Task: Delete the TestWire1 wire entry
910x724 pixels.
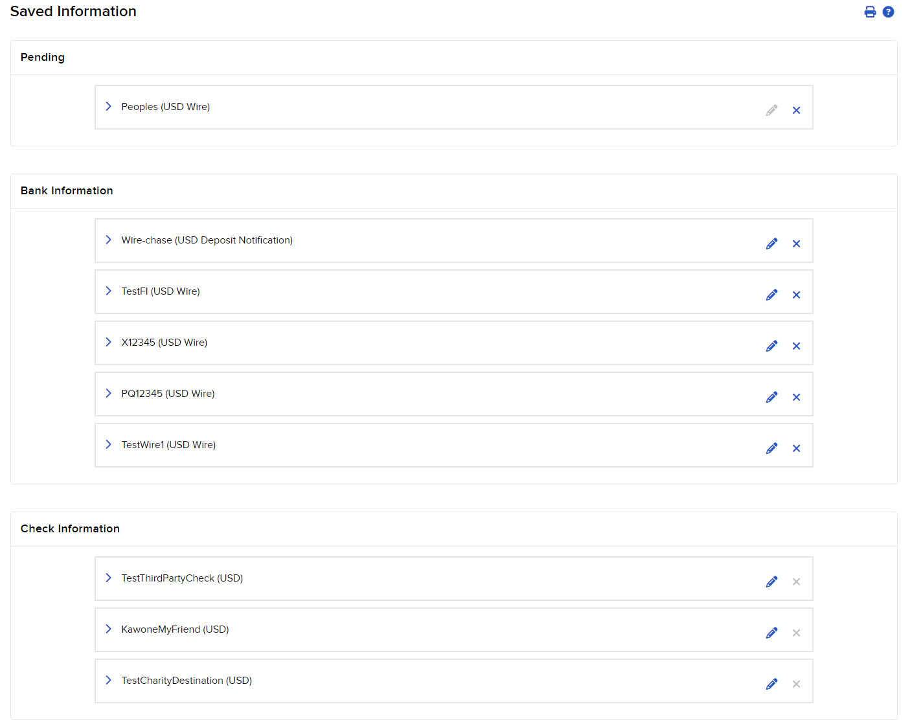Action: click(x=796, y=447)
